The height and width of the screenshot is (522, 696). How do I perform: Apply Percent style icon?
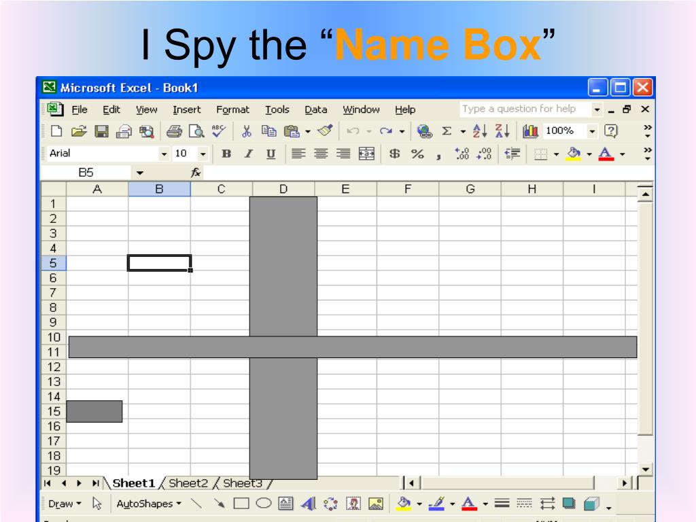point(417,154)
